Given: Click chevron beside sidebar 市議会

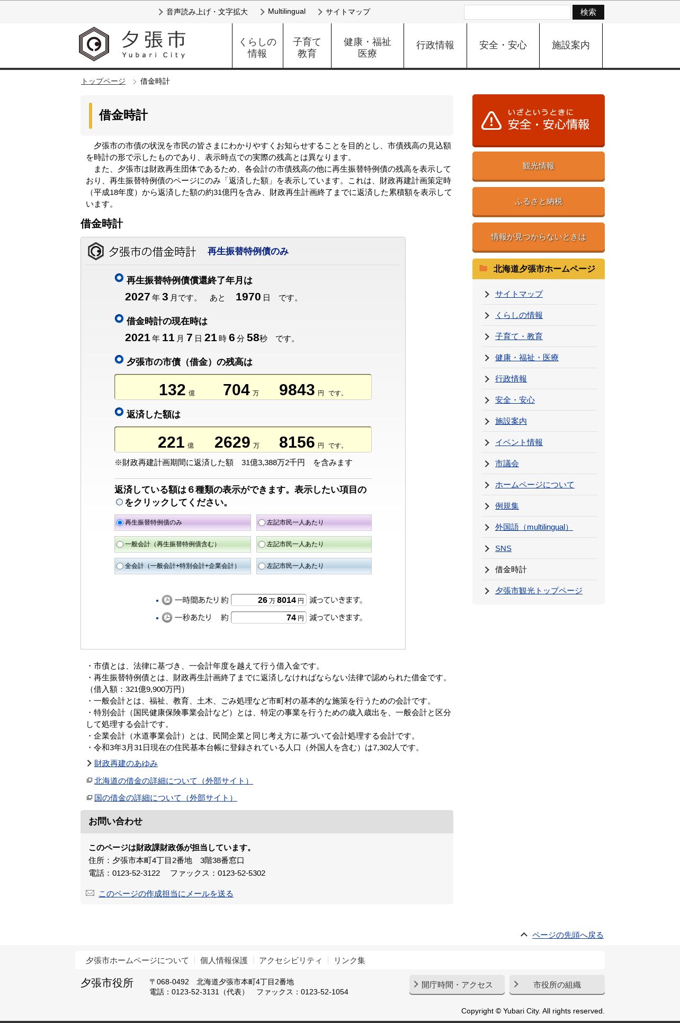Looking at the screenshot, I should tap(487, 464).
